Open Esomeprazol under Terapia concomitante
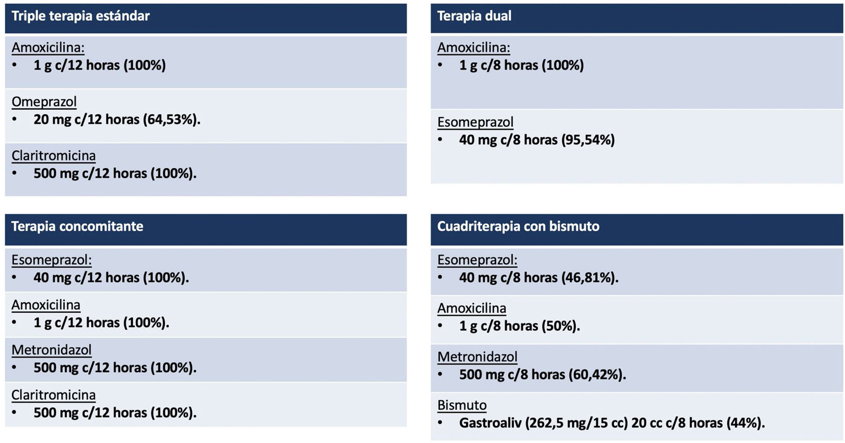Image resolution: width=845 pixels, height=443 pixels. (x=51, y=260)
